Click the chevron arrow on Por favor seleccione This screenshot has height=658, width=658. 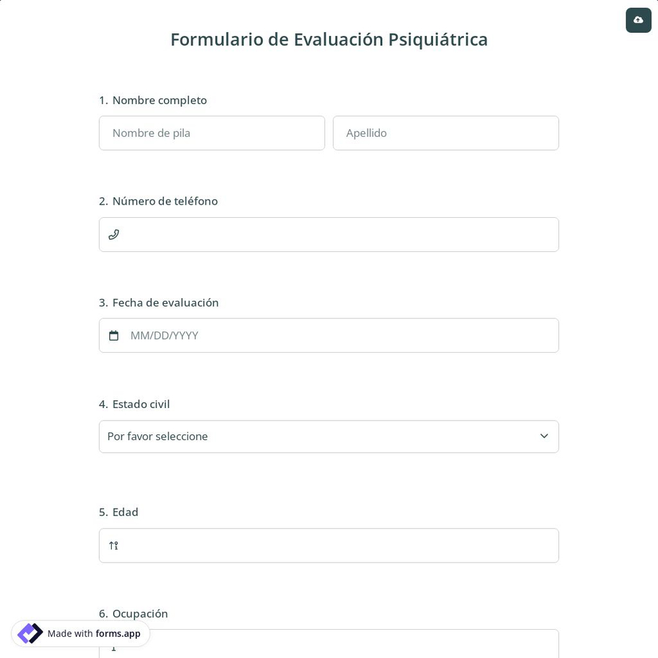544,436
